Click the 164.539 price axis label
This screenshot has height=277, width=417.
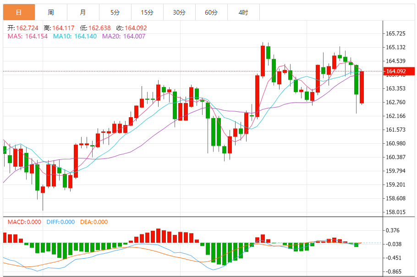395,61
